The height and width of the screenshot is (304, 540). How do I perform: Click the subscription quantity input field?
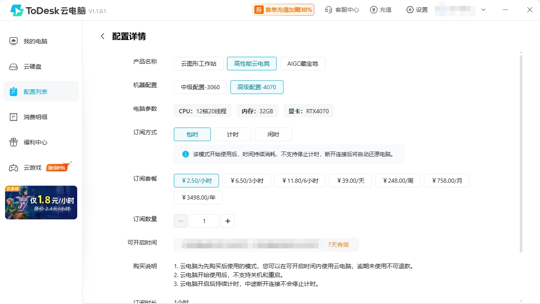(204, 221)
